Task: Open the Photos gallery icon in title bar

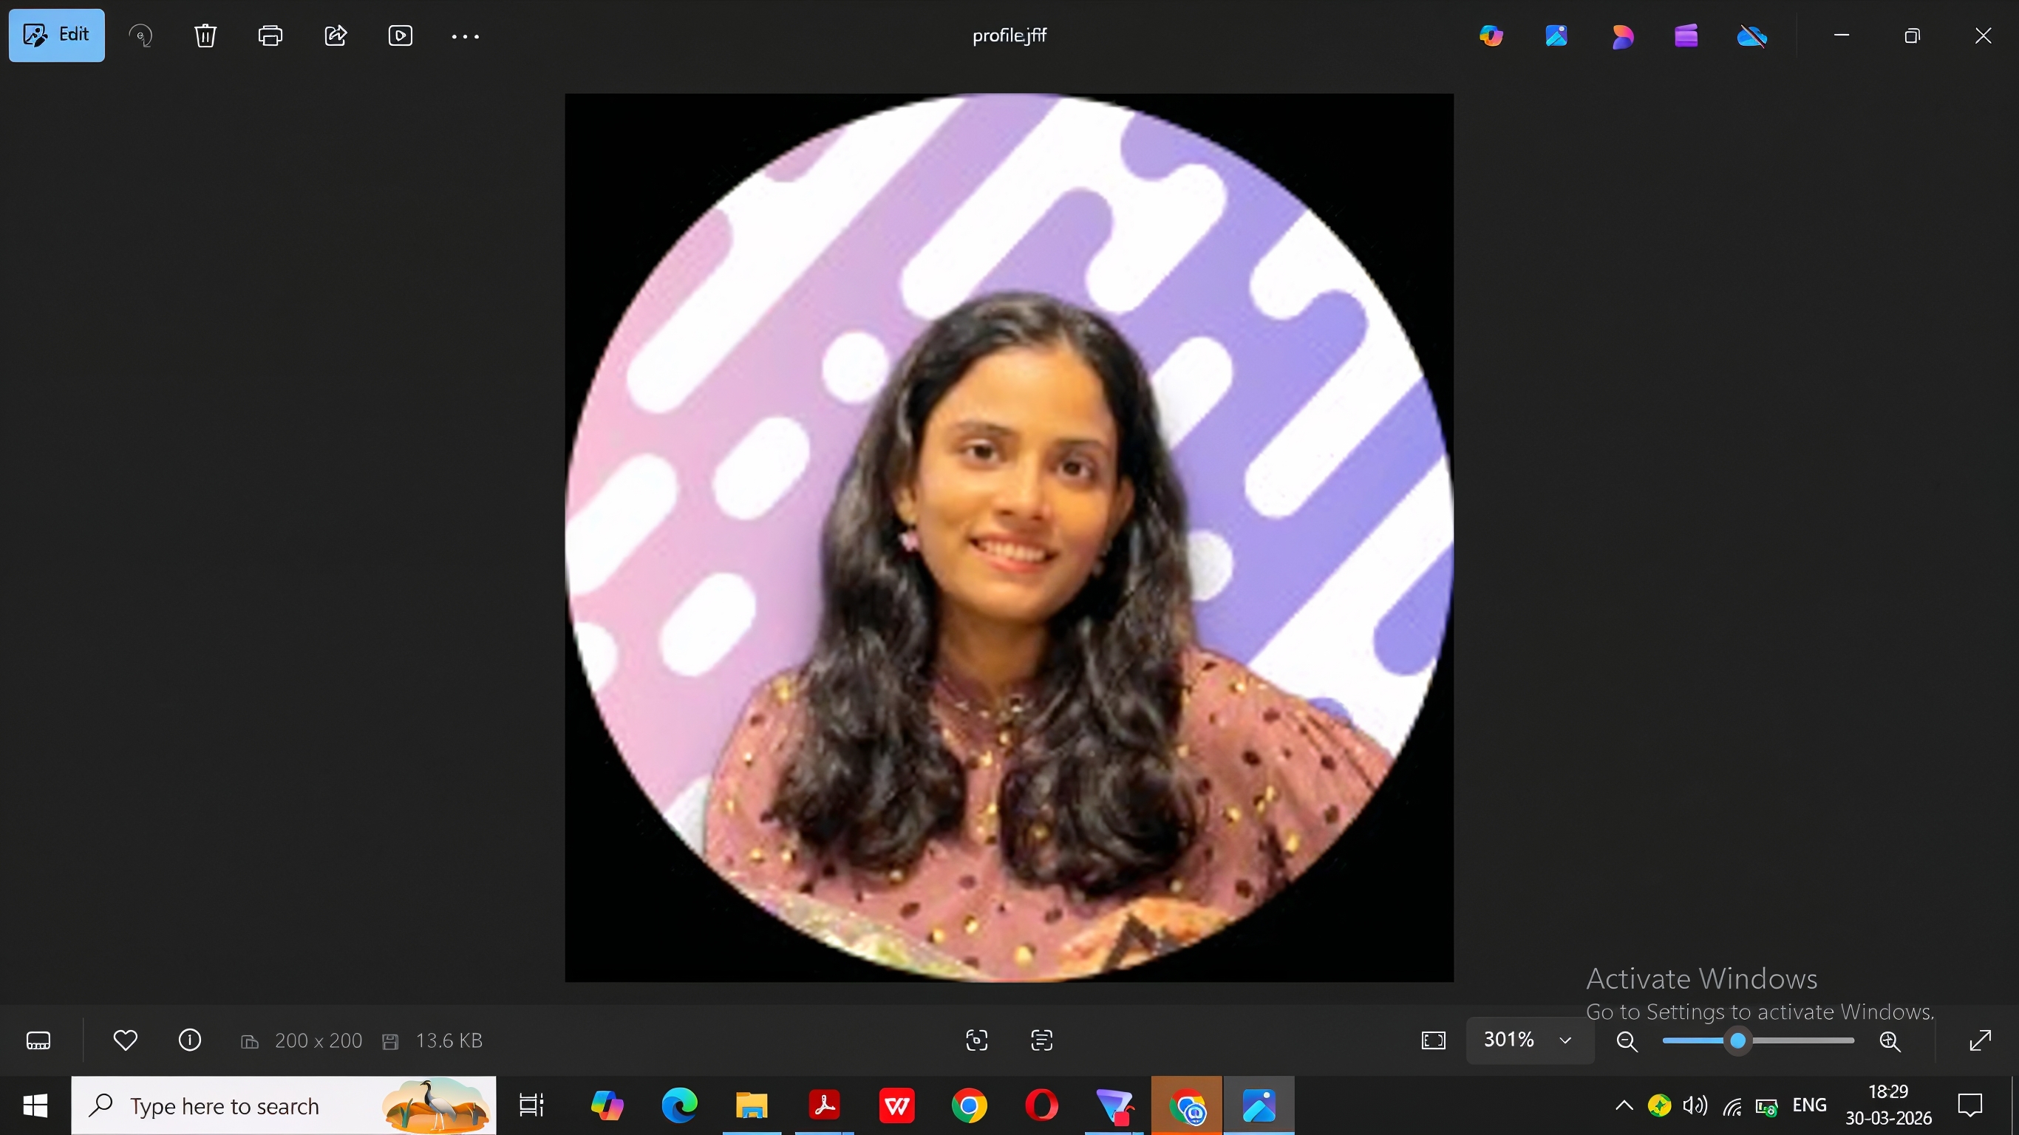Action: 1556,35
